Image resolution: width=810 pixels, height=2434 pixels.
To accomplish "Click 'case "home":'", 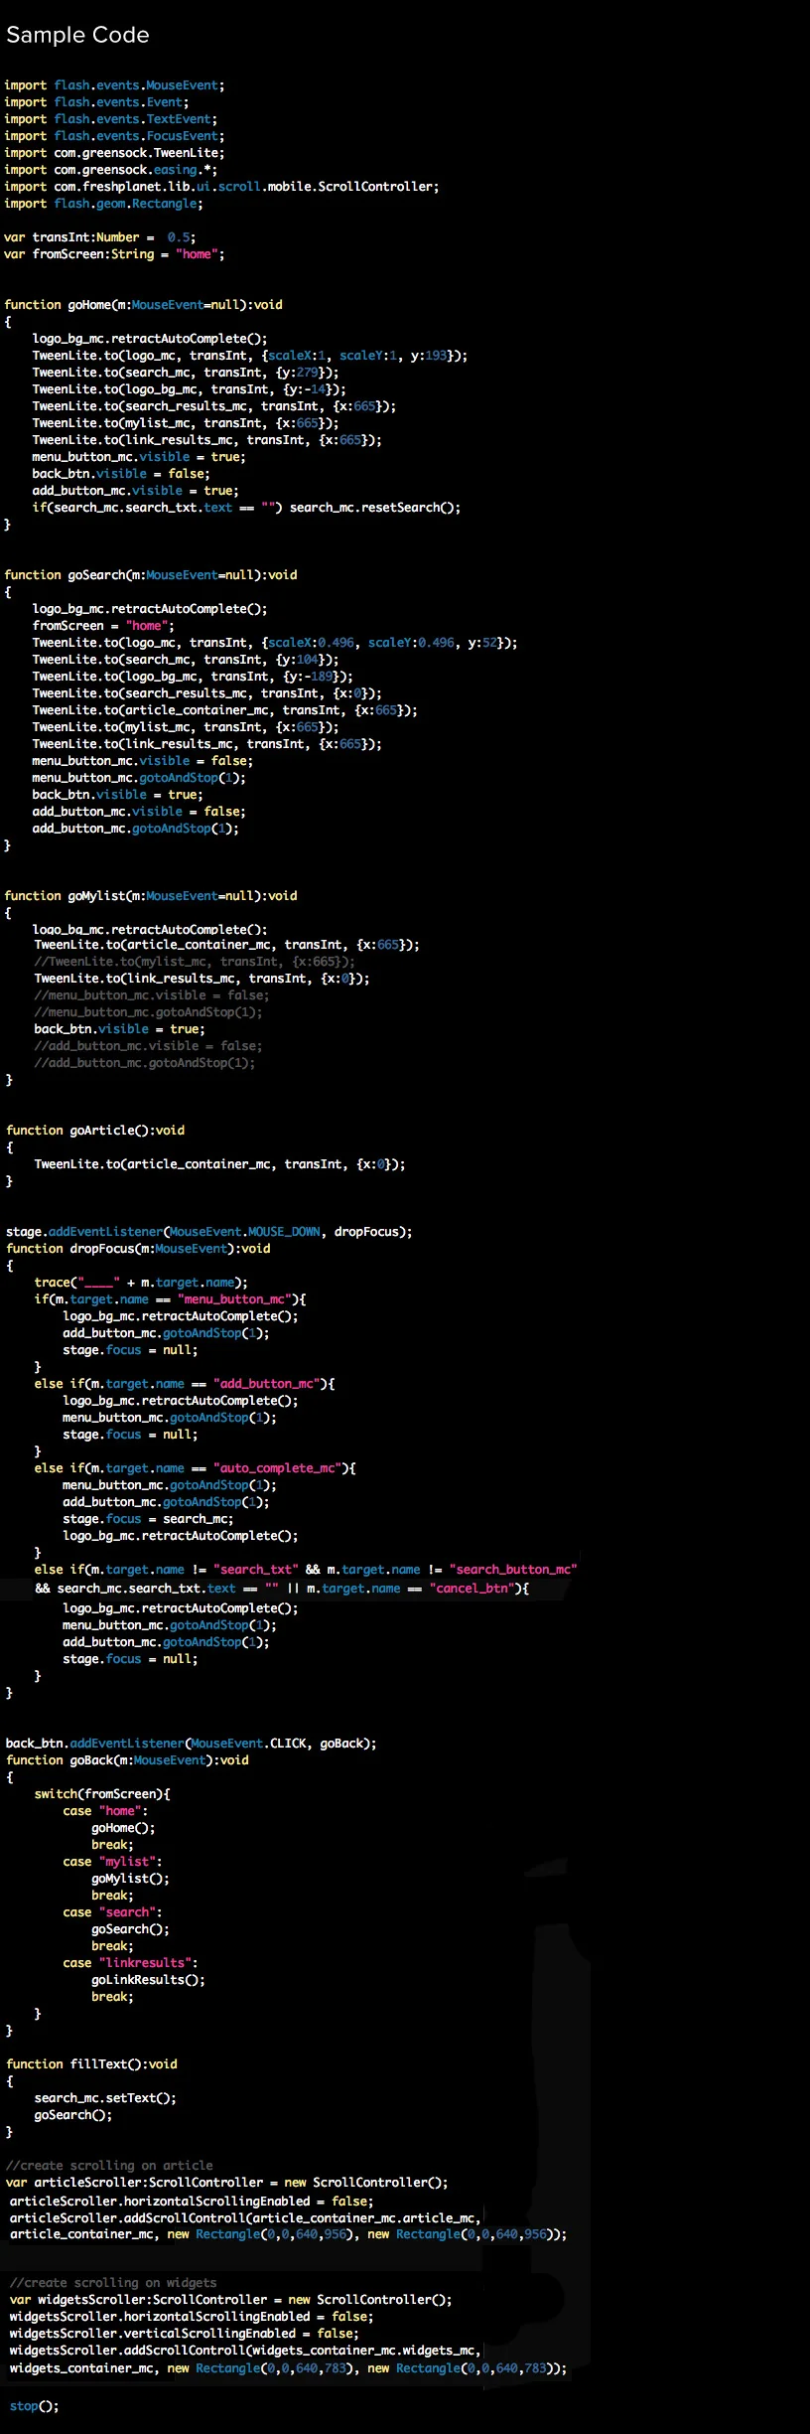I will [105, 1811].
